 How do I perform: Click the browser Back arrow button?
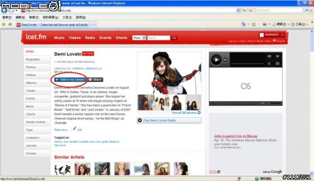coord(4,10)
